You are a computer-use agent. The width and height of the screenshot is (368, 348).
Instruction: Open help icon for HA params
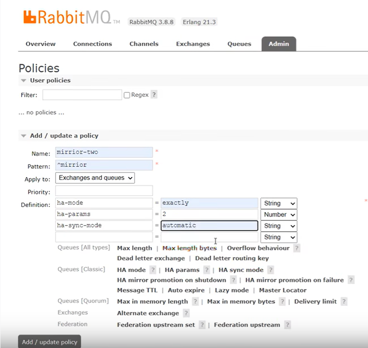(206, 270)
